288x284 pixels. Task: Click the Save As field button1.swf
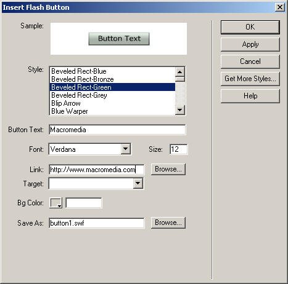(97, 223)
